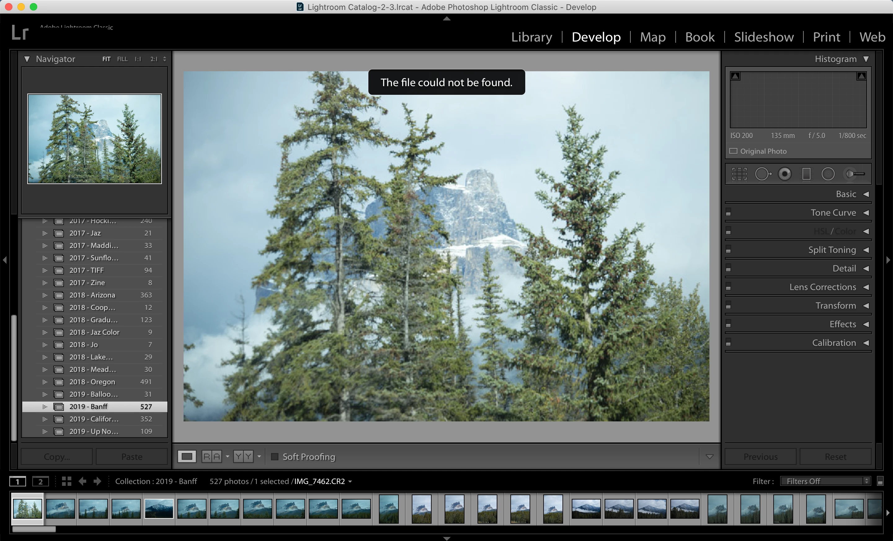Viewport: 893px width, 541px height.
Task: Collapse the Navigator panel
Action: click(x=27, y=59)
